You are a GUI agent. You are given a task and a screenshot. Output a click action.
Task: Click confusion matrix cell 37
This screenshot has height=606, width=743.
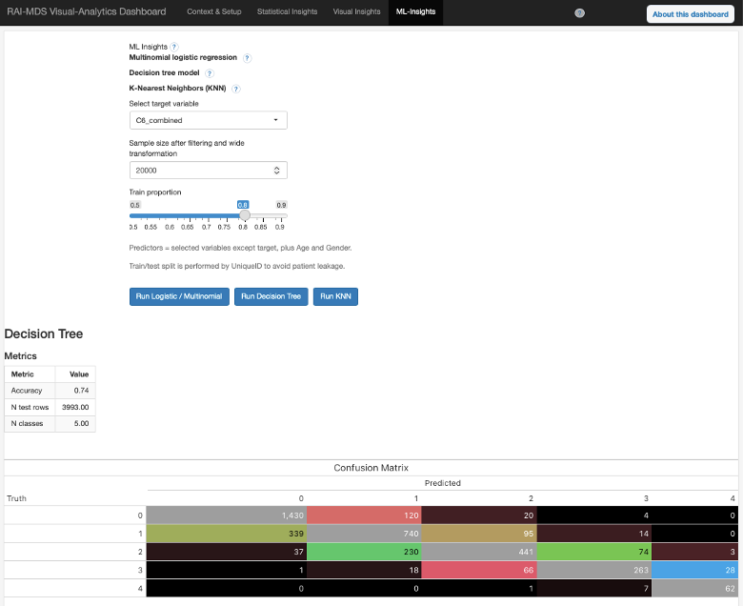pos(227,552)
